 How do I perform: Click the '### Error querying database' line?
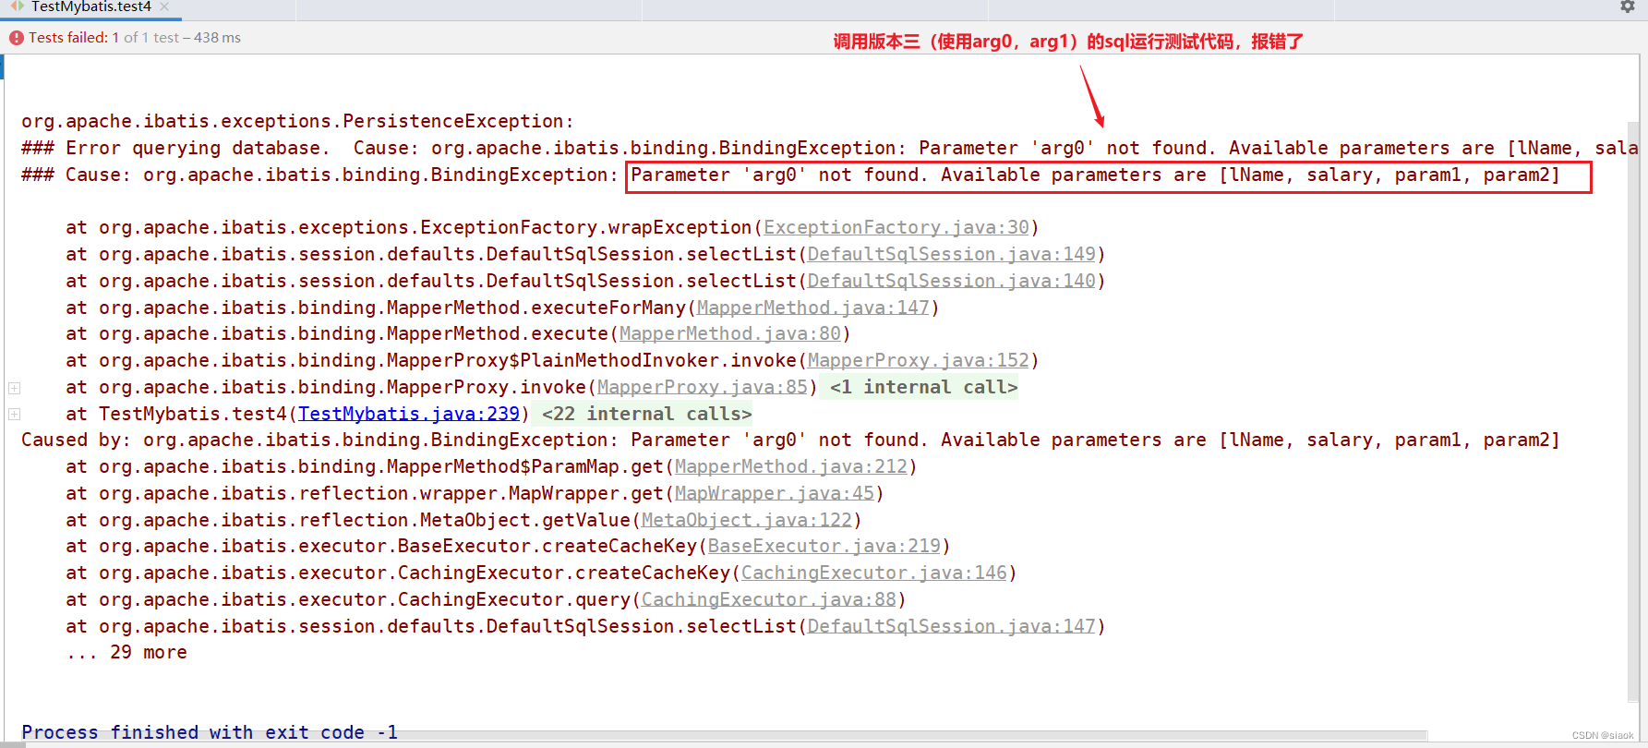pyautogui.click(x=829, y=149)
